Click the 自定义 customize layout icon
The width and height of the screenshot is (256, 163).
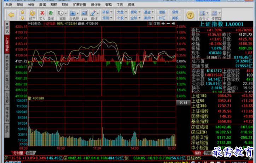click(202, 13)
